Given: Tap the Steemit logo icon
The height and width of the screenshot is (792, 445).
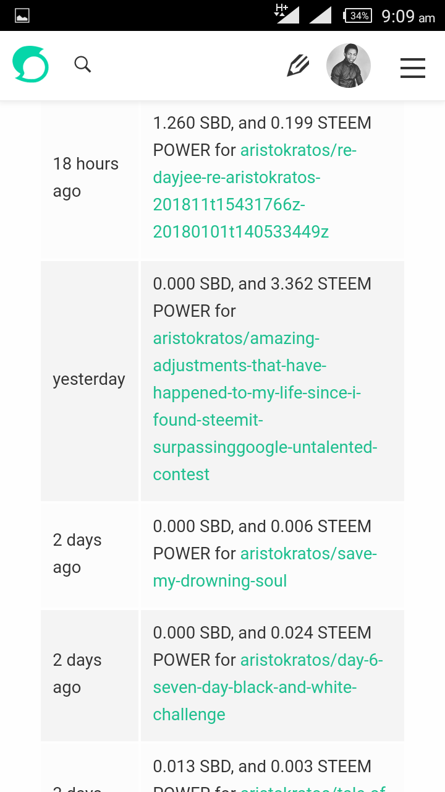Looking at the screenshot, I should (x=30, y=64).
